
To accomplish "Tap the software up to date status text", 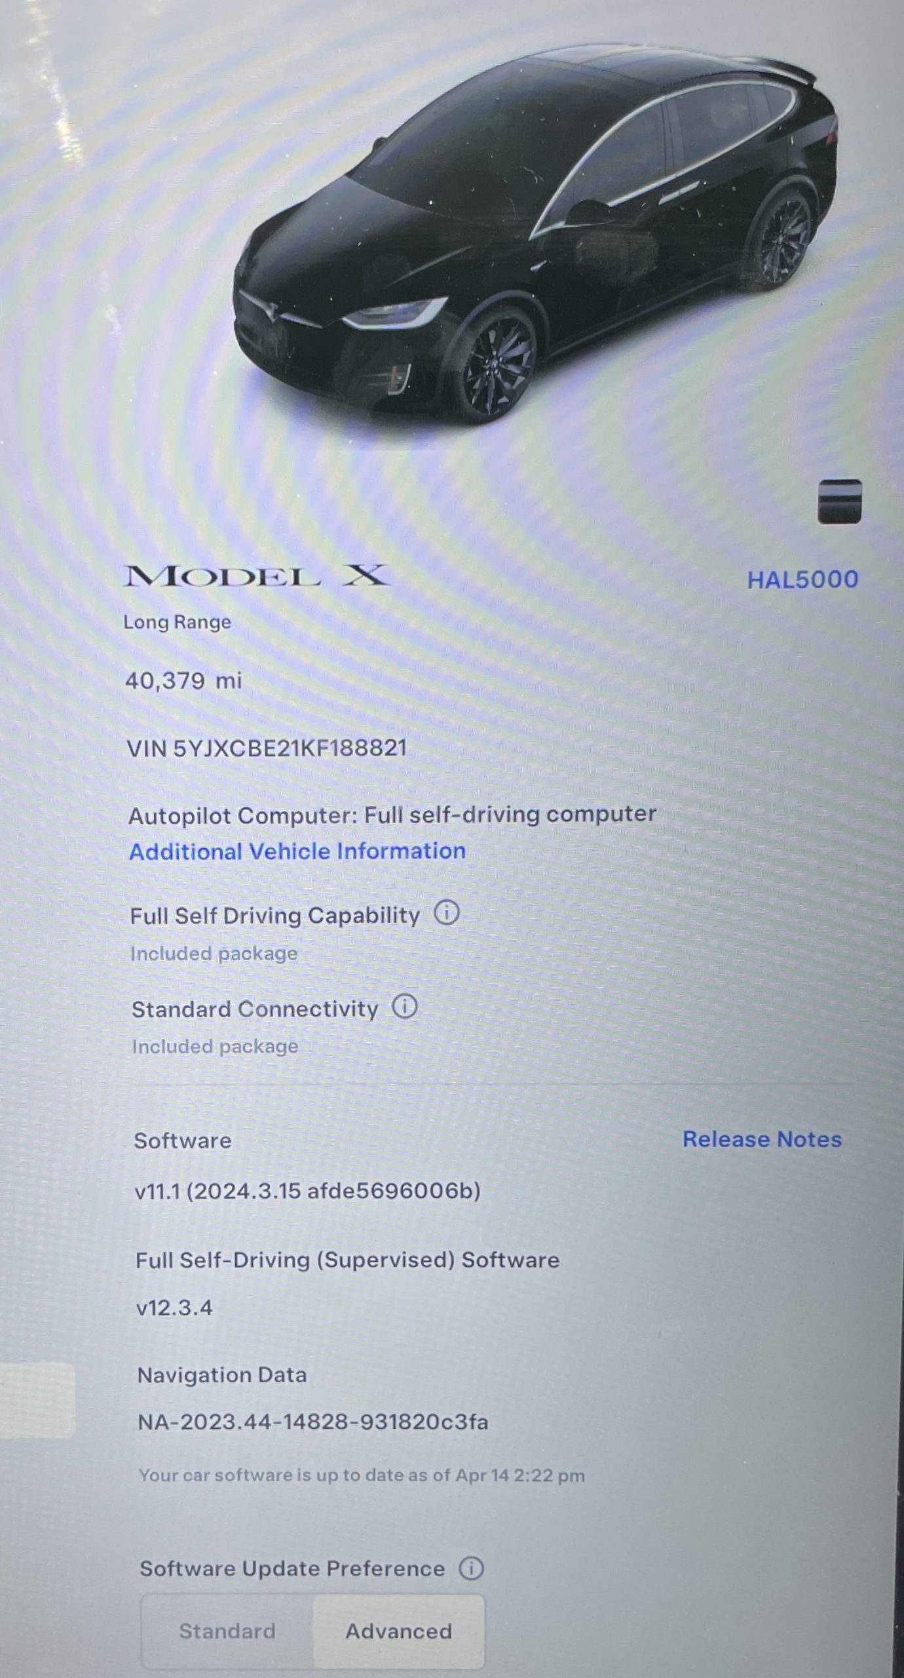I will [362, 1475].
